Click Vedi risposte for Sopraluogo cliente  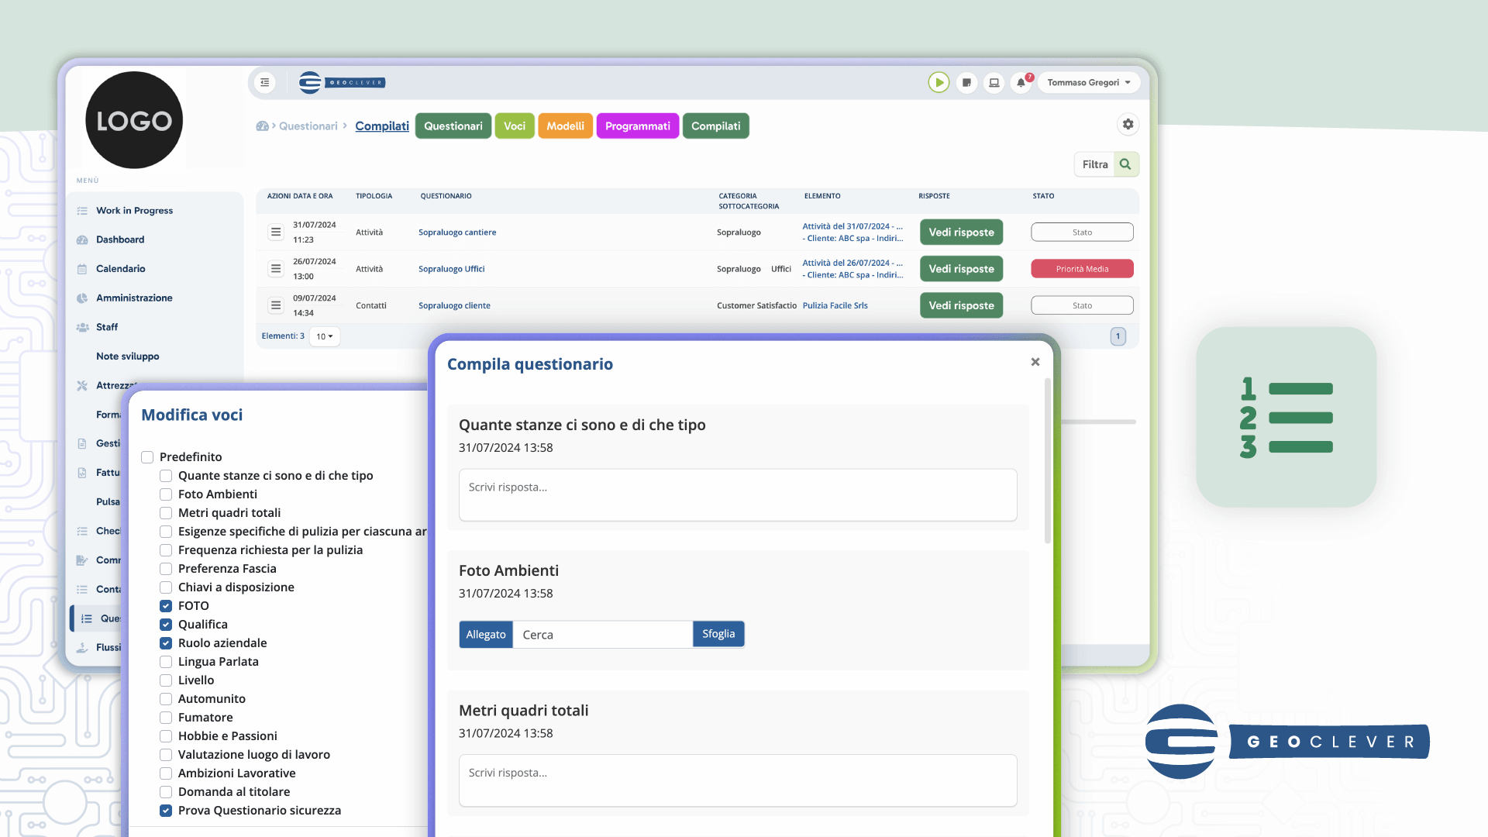pos(961,305)
